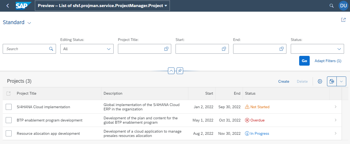The width and height of the screenshot is (350, 144).
Task: Open the DU user avatar menu
Action: (x=344, y=5)
